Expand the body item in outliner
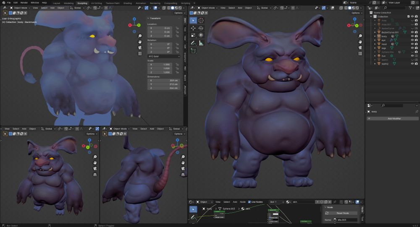This screenshot has width=420, height=227. click(375, 36)
